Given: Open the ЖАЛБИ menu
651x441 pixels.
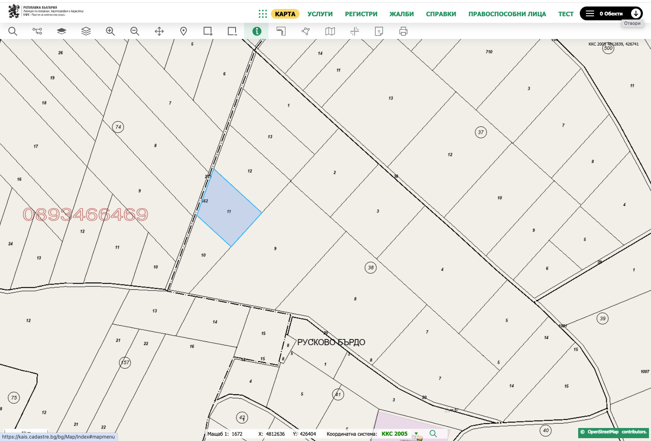Looking at the screenshot, I should (x=402, y=14).
